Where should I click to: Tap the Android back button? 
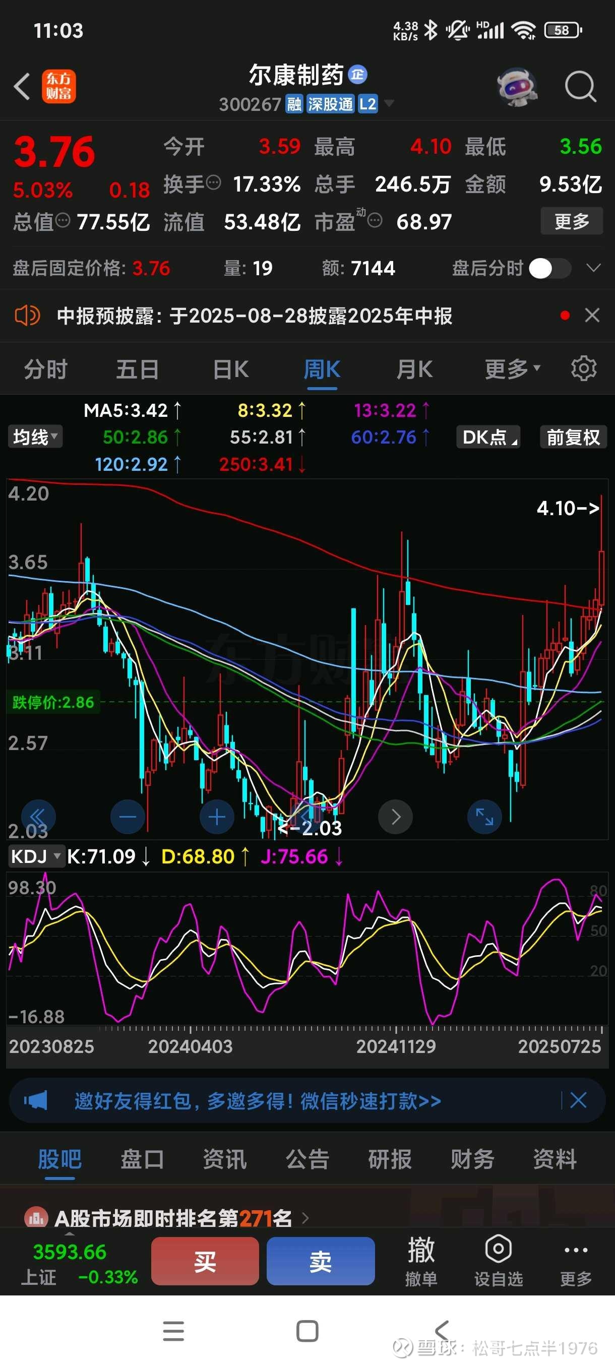(442, 1331)
